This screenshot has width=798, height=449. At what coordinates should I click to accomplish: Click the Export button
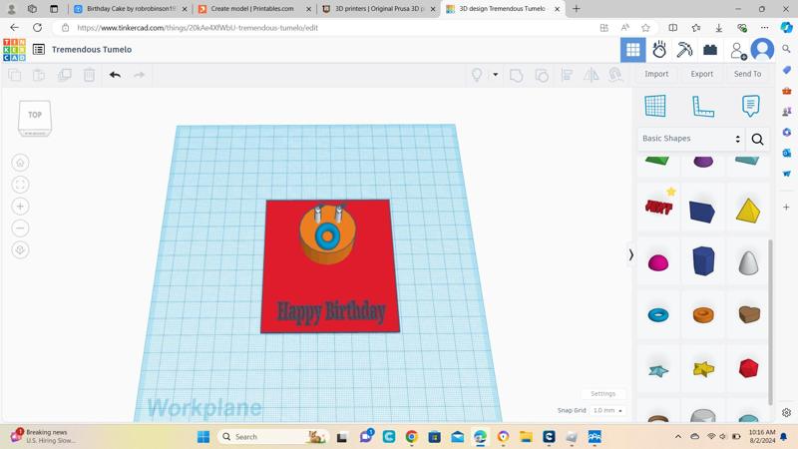coord(702,74)
